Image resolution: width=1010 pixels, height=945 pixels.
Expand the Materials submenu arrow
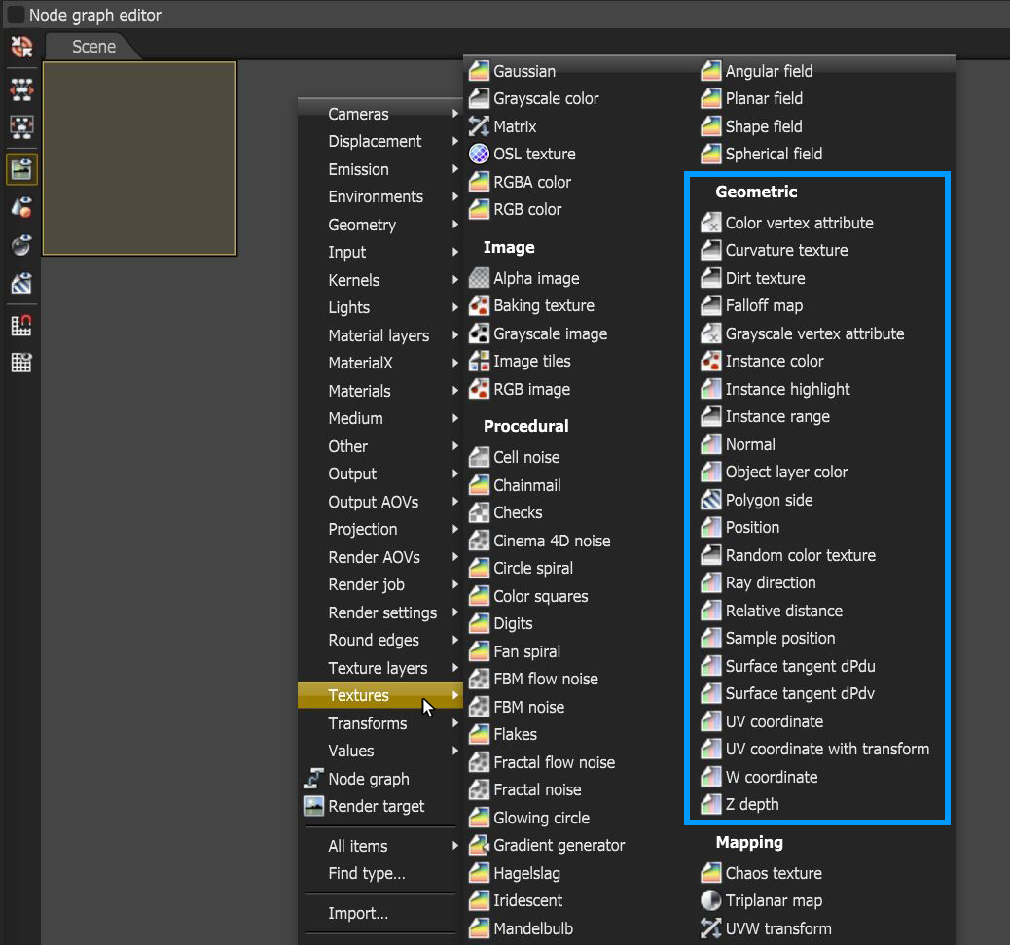[x=455, y=390]
